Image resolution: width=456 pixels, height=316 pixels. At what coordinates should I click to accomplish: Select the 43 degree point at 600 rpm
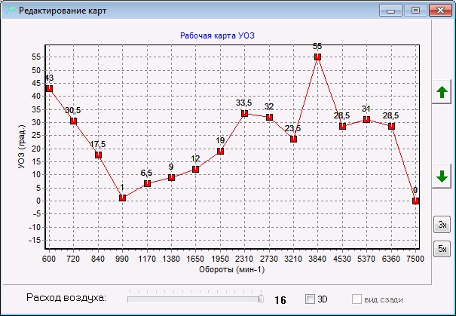[x=49, y=88]
